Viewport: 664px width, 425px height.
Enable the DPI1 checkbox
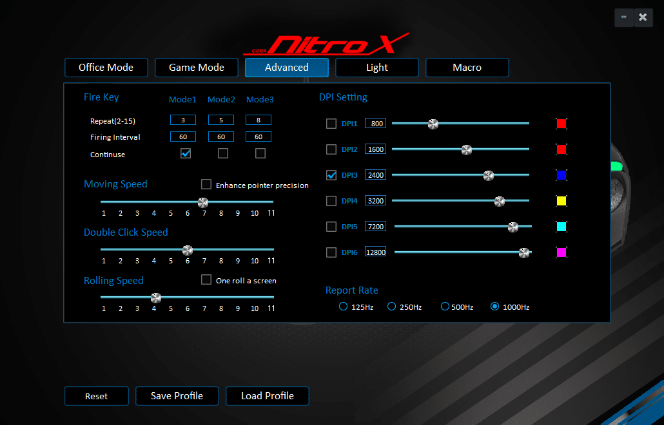[331, 124]
